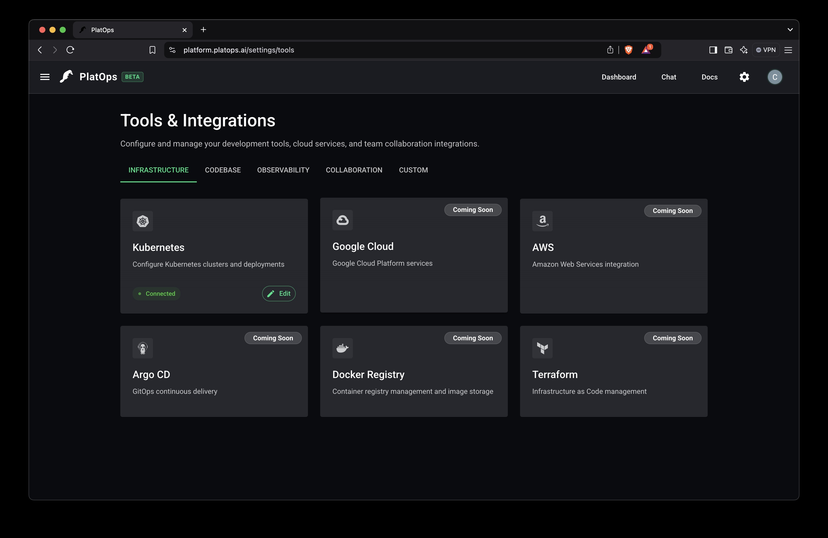This screenshot has width=828, height=538.
Task: Click the PlatOps logo icon
Action: (67, 76)
